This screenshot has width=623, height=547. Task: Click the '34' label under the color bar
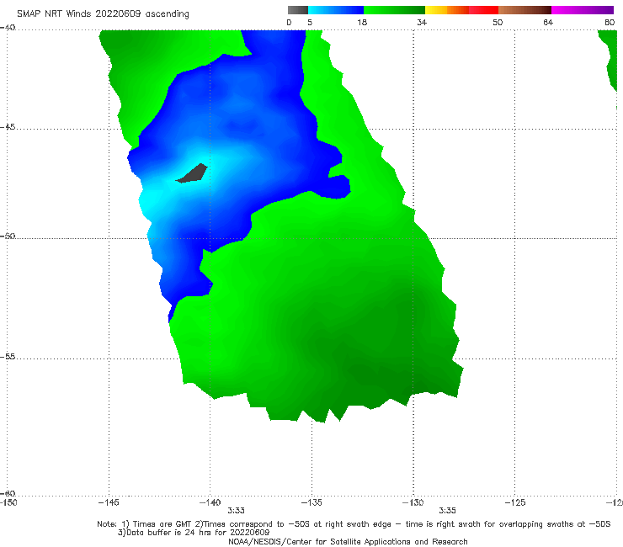pos(422,23)
